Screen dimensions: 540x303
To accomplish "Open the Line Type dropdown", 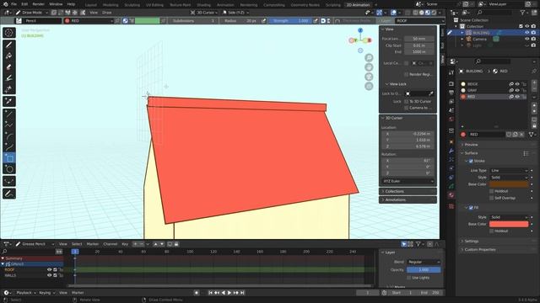I will pos(509,170).
